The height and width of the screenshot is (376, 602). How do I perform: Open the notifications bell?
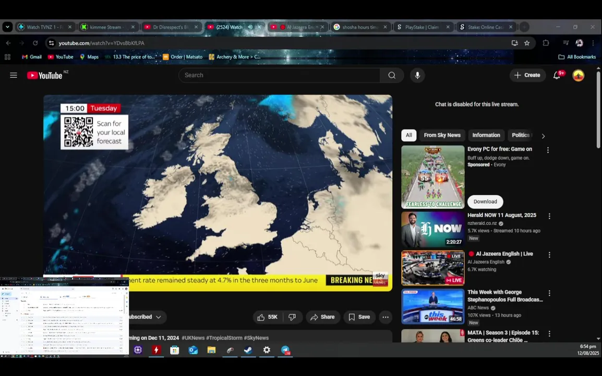557,75
